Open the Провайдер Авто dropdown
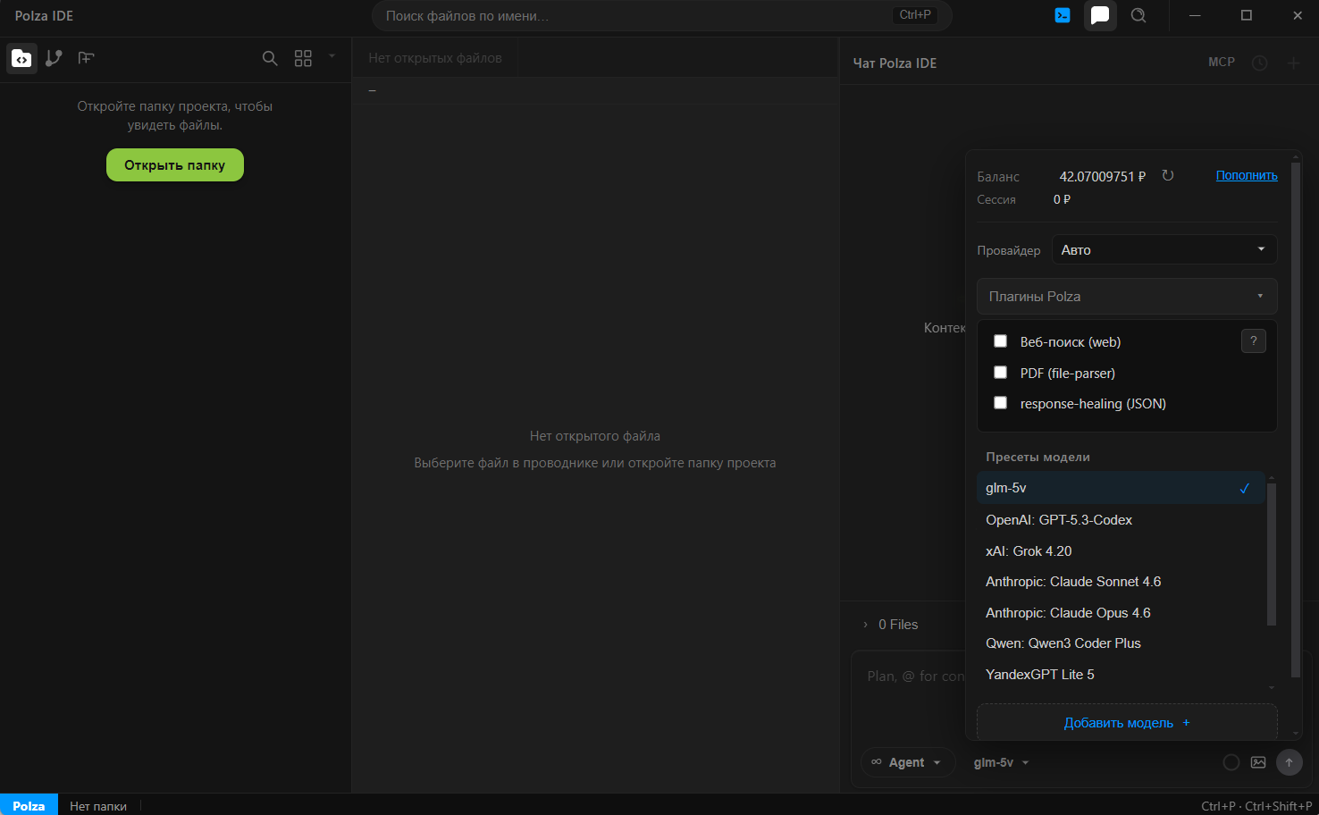This screenshot has width=1319, height=815. coord(1164,249)
